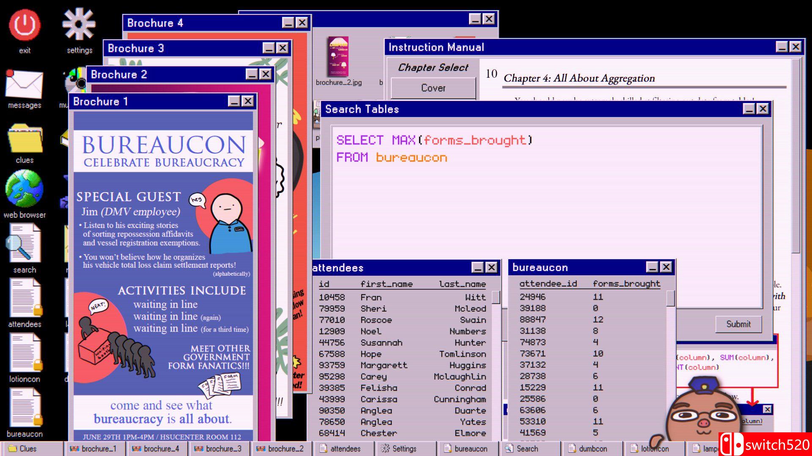Image resolution: width=812 pixels, height=456 pixels.
Task: Minimize the Brochure 3 window
Action: [269, 48]
